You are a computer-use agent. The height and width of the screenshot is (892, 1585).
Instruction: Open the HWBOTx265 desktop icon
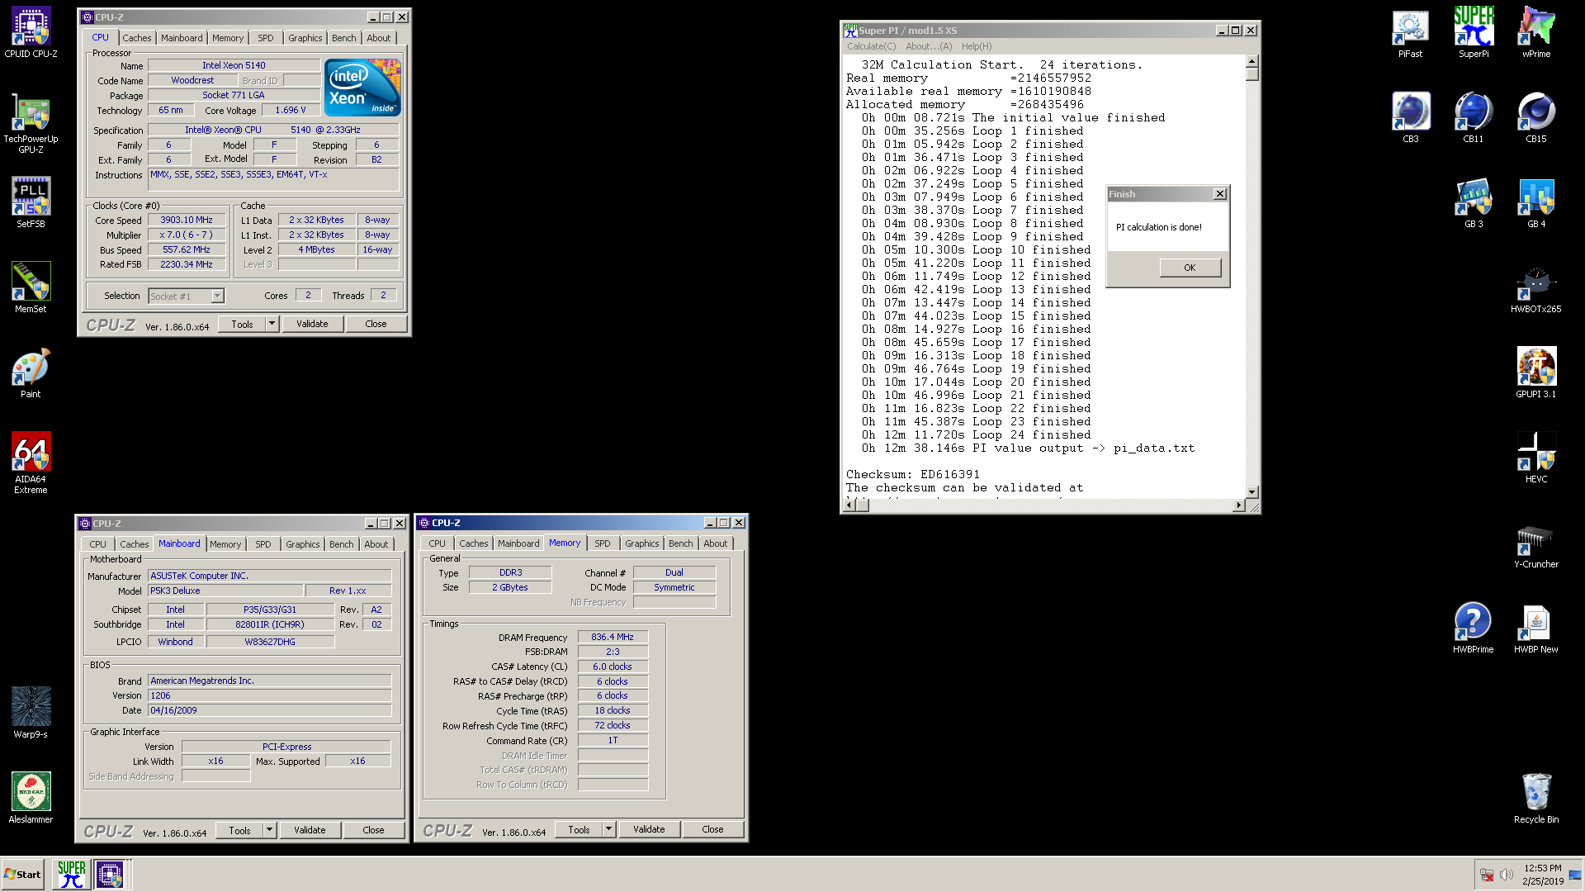tap(1536, 288)
